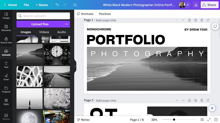The height and width of the screenshot is (123, 220).
Task: Select the cherry blossom thumbnail
Action: point(57,98)
